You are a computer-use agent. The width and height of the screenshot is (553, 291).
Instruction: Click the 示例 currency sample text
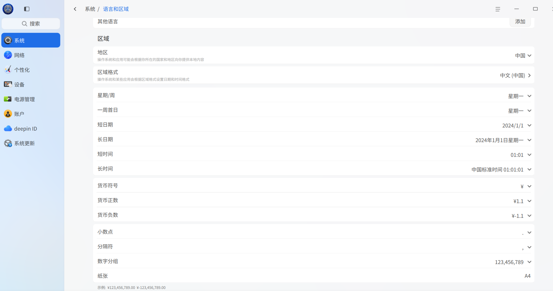[x=131, y=287]
